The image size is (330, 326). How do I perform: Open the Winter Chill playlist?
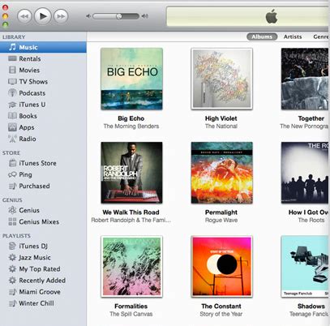point(31,303)
